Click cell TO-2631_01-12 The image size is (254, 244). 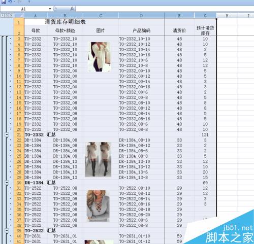[135, 241]
